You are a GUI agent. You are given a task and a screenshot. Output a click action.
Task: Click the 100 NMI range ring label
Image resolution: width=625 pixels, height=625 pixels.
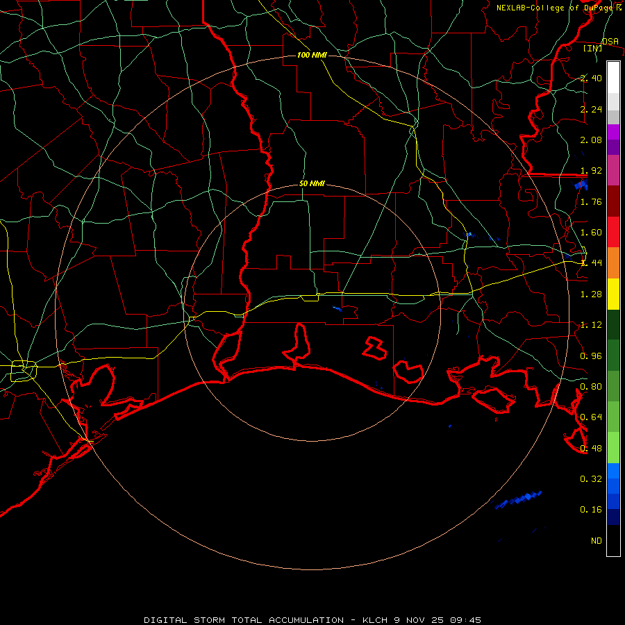point(312,55)
